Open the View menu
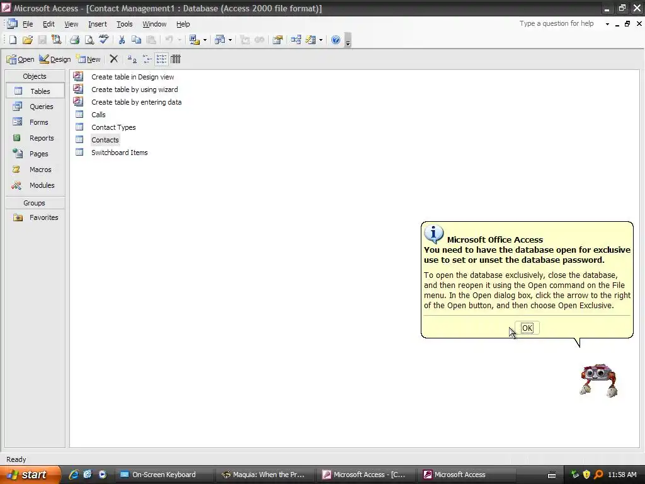The height and width of the screenshot is (484, 645). tap(71, 24)
